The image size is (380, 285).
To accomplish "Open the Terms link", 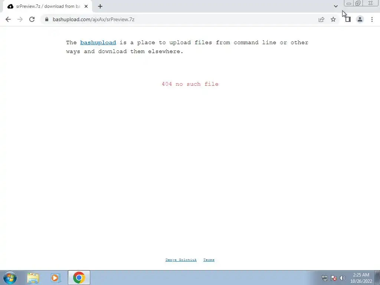I will click(x=209, y=260).
